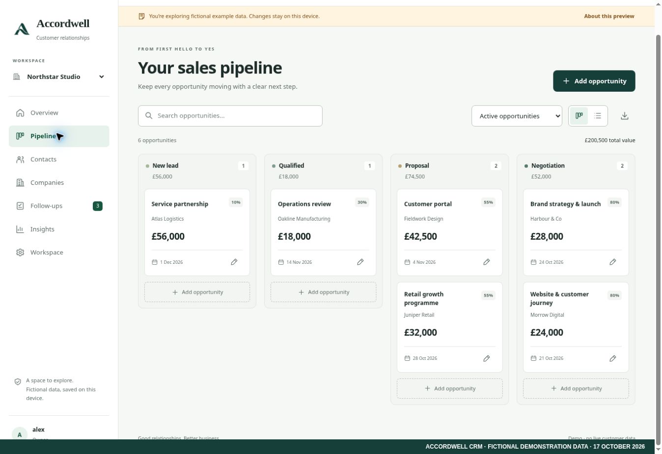Click the Search opportunities field
Image resolution: width=662 pixels, height=454 pixels.
[230, 116]
